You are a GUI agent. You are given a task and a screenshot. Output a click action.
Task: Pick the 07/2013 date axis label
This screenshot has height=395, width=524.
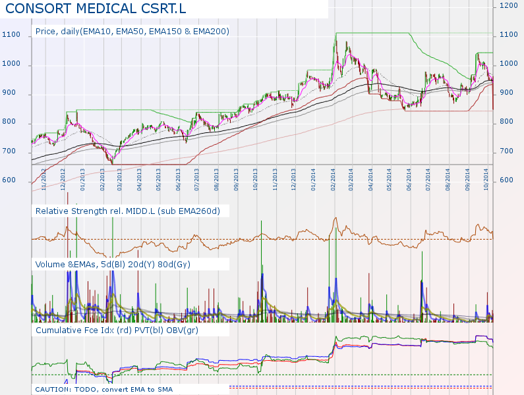197,179
